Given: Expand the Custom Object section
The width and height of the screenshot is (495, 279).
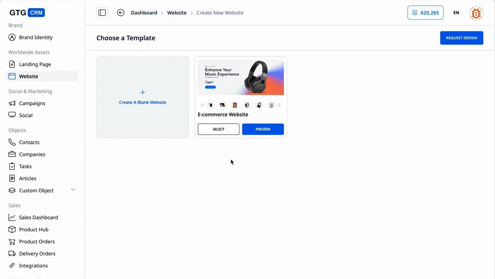Looking at the screenshot, I should pos(73,190).
